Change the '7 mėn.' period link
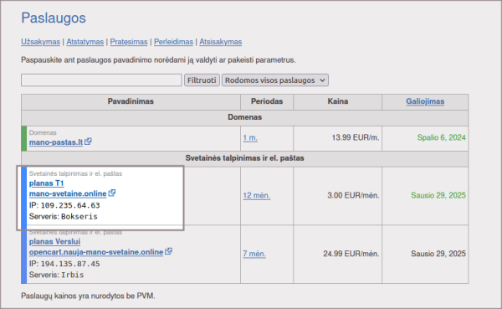The width and height of the screenshot is (502, 309). [254, 254]
